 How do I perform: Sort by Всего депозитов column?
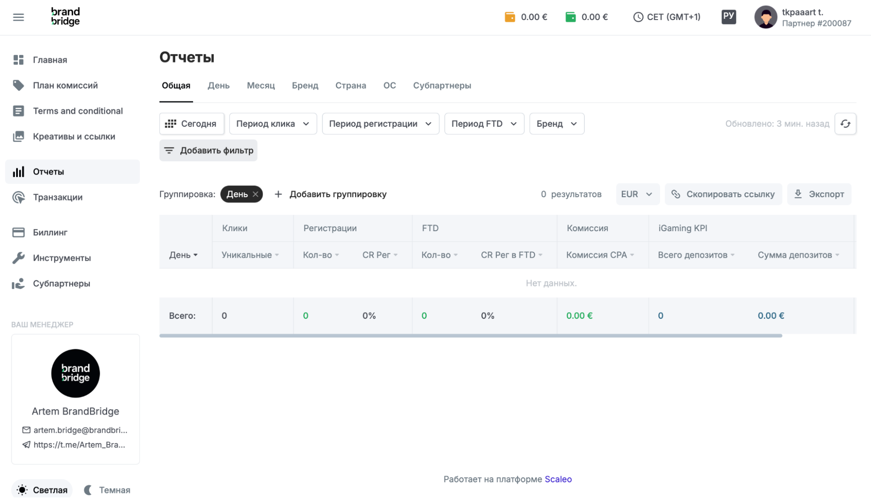pos(696,255)
